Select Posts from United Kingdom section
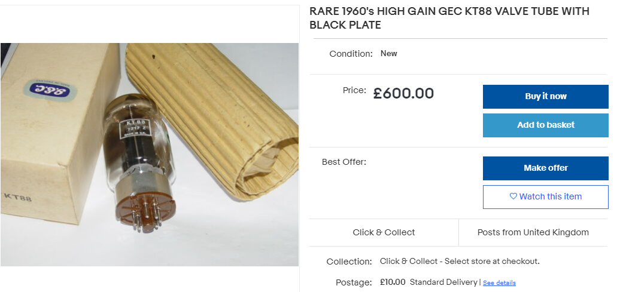 pos(533,232)
